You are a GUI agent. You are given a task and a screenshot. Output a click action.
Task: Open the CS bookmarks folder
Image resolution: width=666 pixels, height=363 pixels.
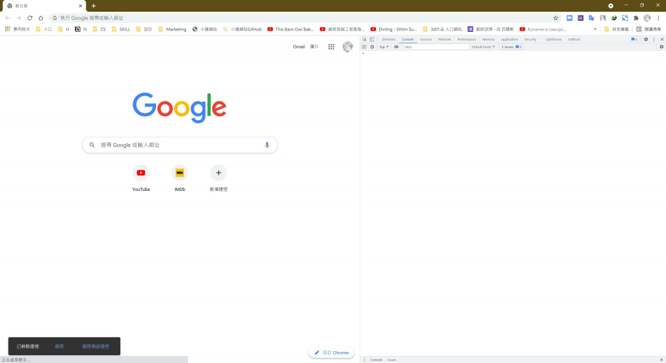(x=100, y=29)
